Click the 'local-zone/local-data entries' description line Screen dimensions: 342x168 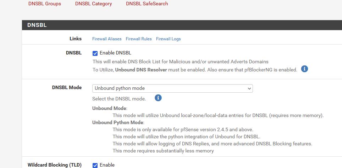pyautogui.click(x=218, y=115)
